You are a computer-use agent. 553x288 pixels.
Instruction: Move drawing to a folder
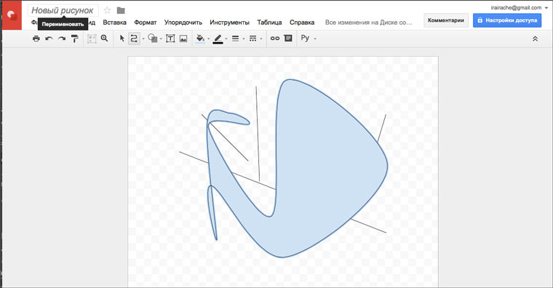[x=121, y=11]
